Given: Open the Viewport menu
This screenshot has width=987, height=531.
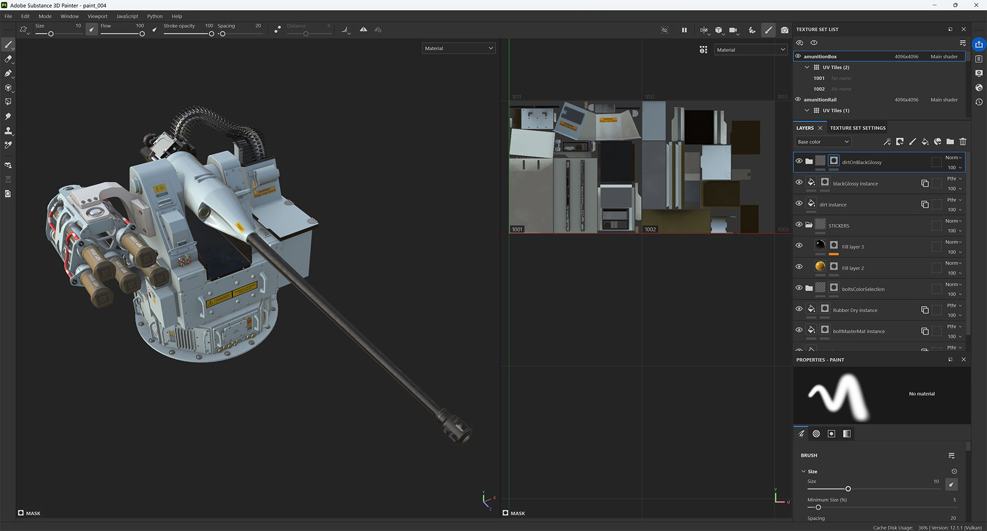Looking at the screenshot, I should 97,16.
